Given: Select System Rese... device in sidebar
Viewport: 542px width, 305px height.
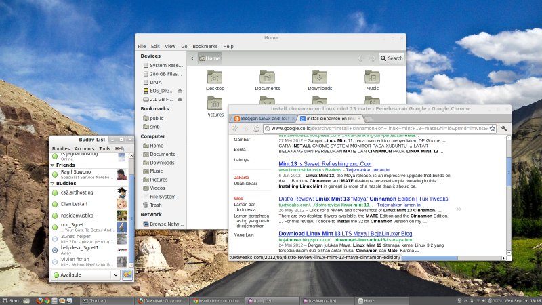Looking at the screenshot, I should (163, 65).
